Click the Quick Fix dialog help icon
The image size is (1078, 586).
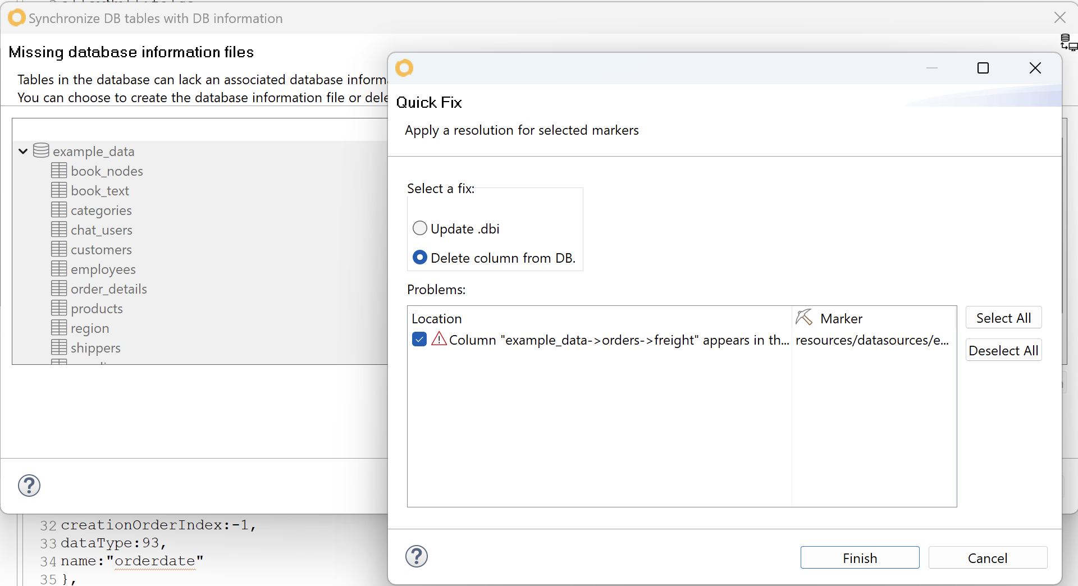pos(417,556)
